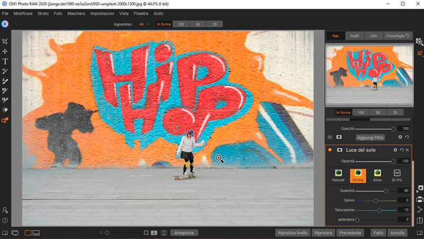
Task: Open gear settings right of Aggiungi filtro
Action: point(400,137)
